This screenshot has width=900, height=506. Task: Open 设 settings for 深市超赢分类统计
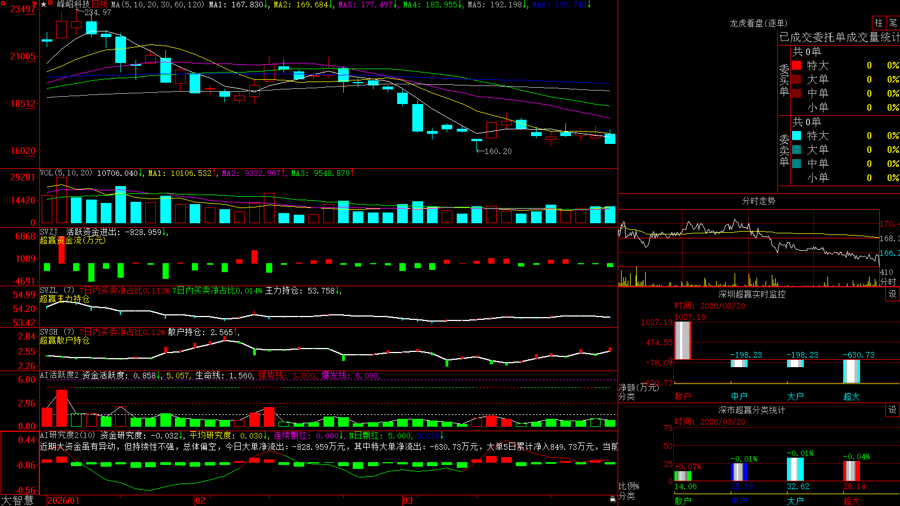click(x=893, y=410)
